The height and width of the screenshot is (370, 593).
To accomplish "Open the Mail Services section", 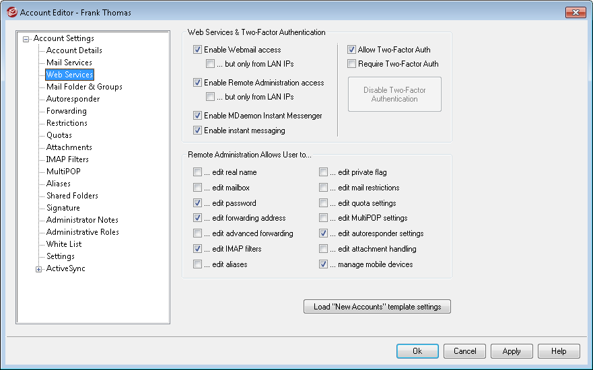I will coord(69,63).
